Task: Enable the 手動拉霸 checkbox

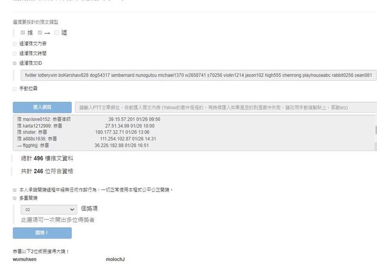Action: click(15, 89)
